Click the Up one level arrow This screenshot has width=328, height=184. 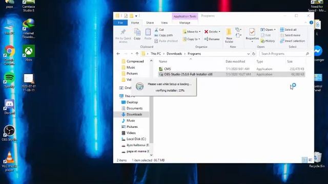(137, 54)
